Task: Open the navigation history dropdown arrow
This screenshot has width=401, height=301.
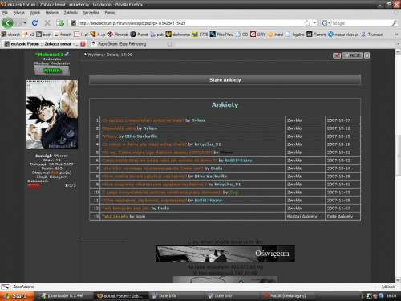Action: click(x=25, y=23)
